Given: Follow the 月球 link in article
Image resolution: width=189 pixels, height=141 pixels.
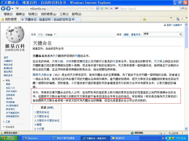Looking at the screenshot, I should 69,61.
